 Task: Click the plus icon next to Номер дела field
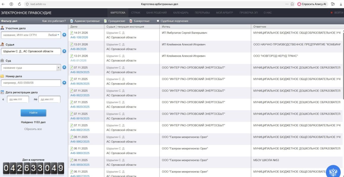[64, 82]
